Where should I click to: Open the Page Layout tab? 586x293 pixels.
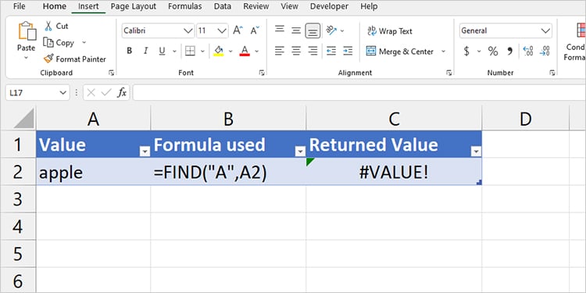[134, 6]
